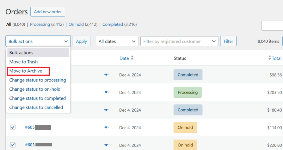This screenshot has height=150, width=283.
Task: Sort orders by the Total column arrows
Action: click(269, 58)
